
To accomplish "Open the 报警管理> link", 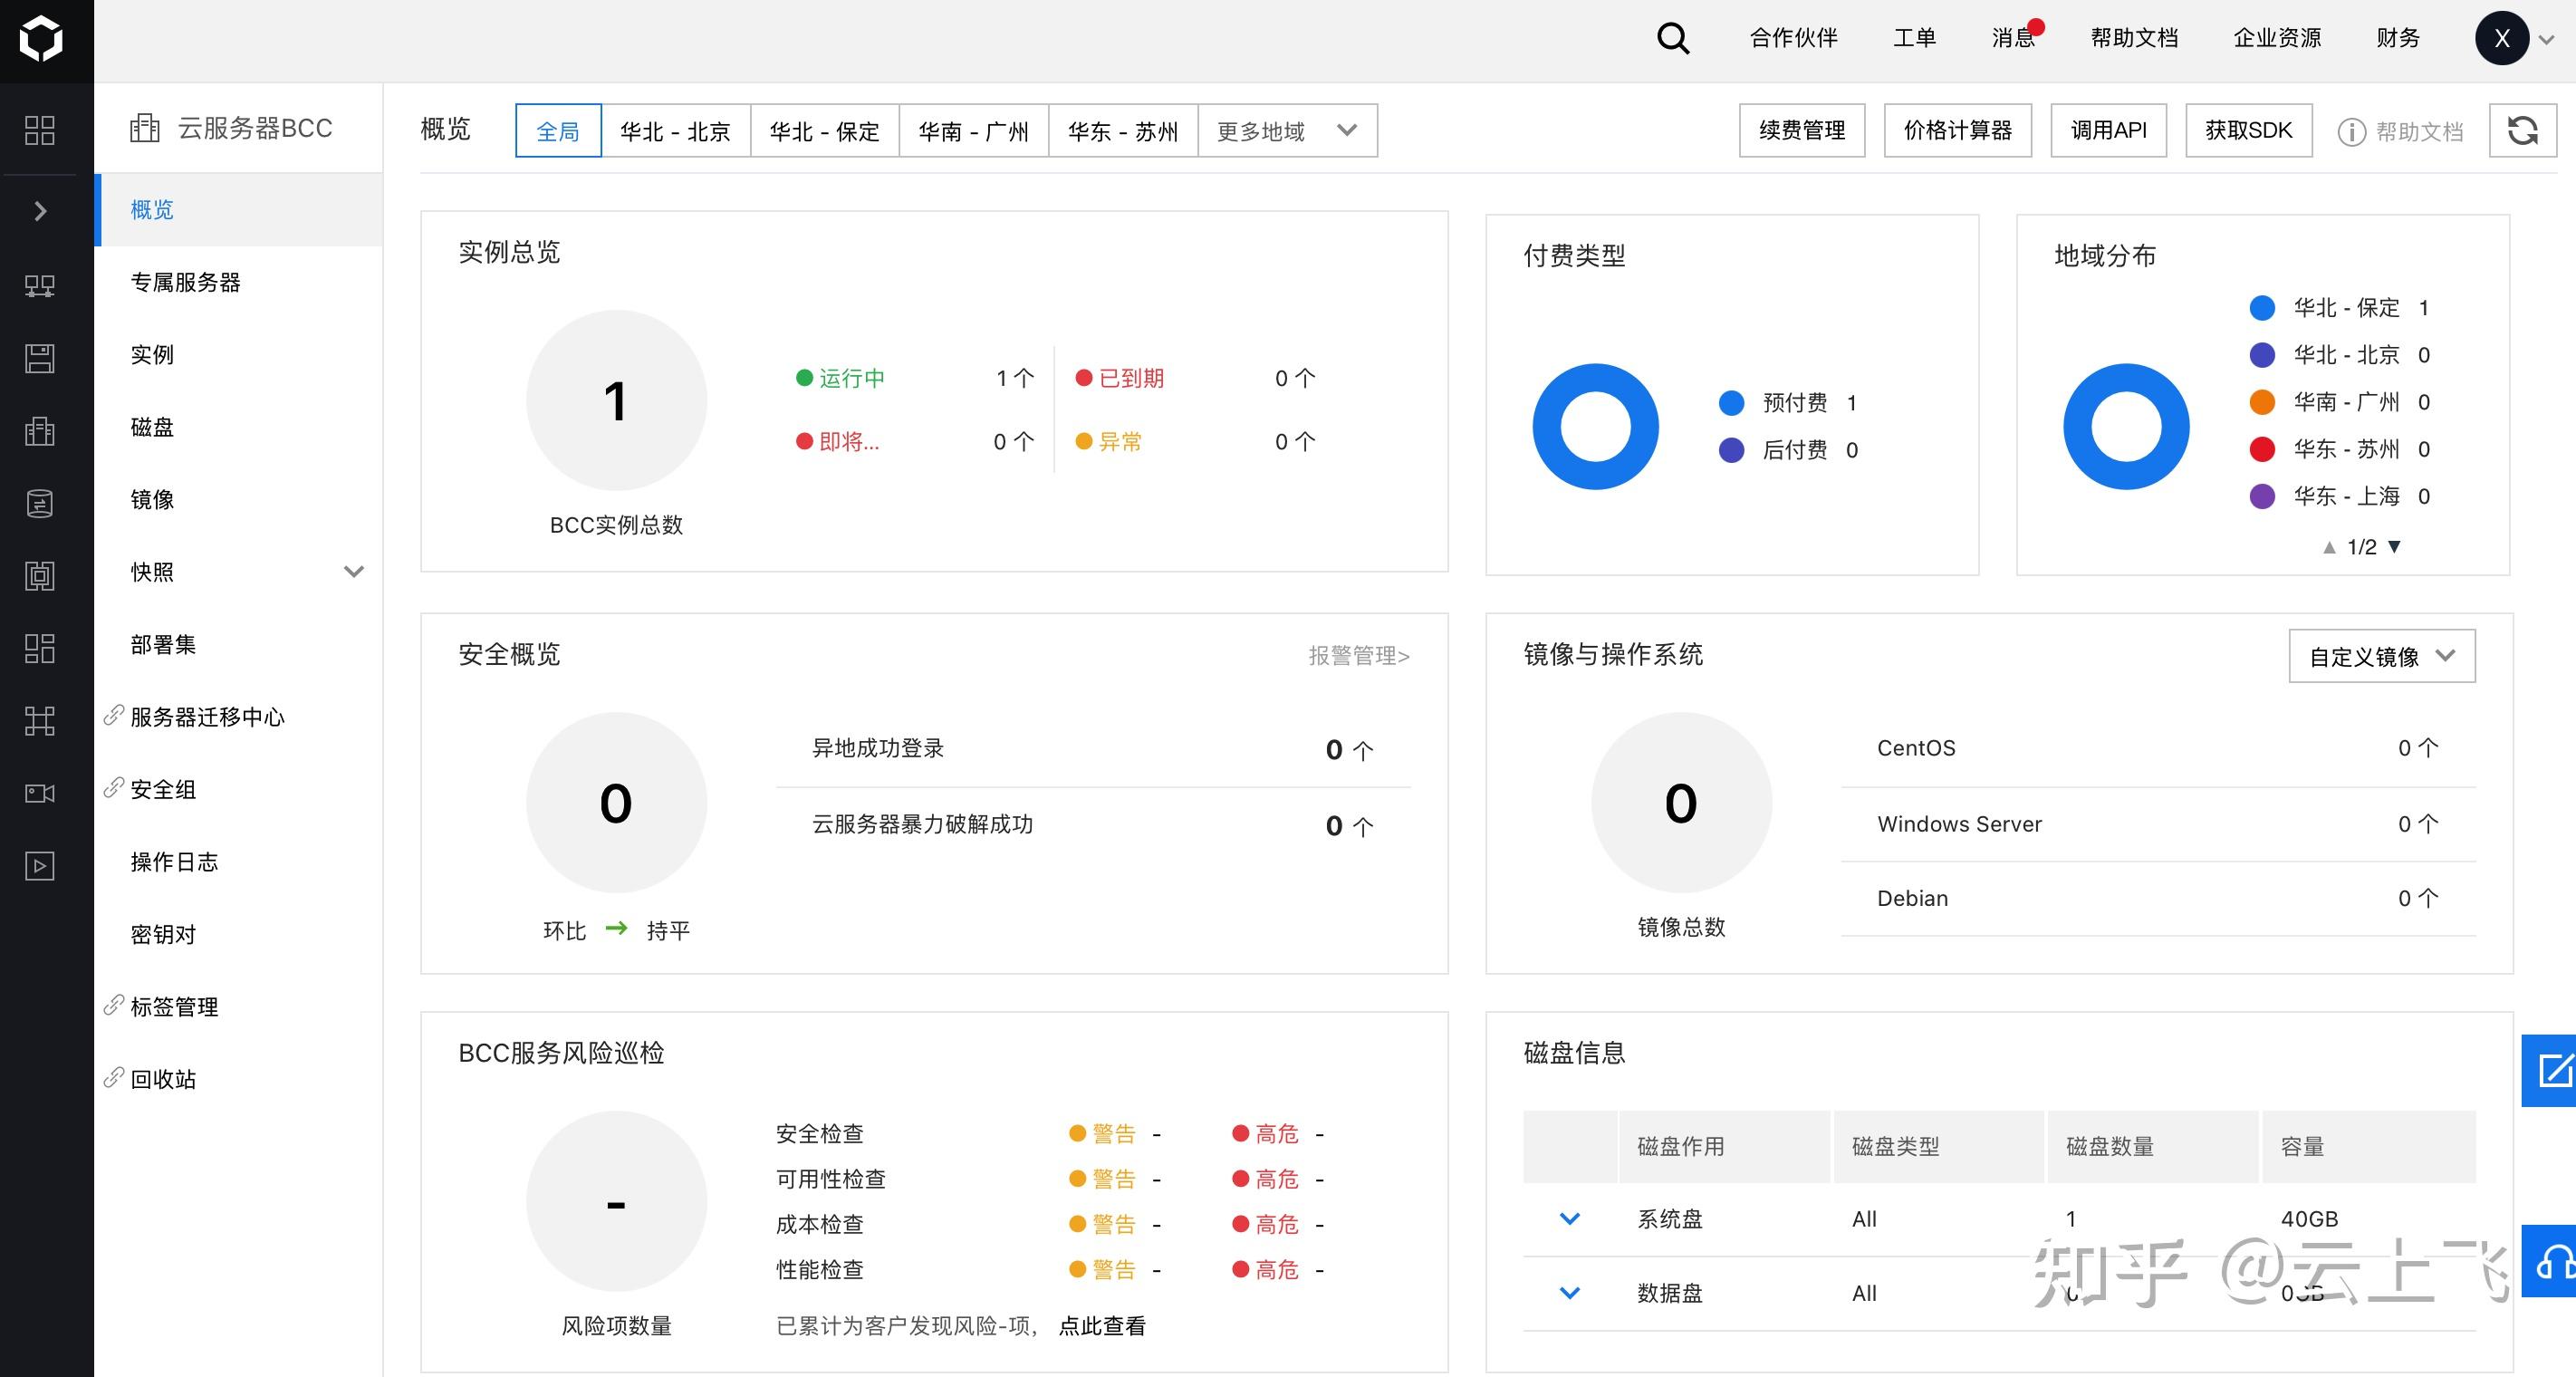I will click(1359, 656).
